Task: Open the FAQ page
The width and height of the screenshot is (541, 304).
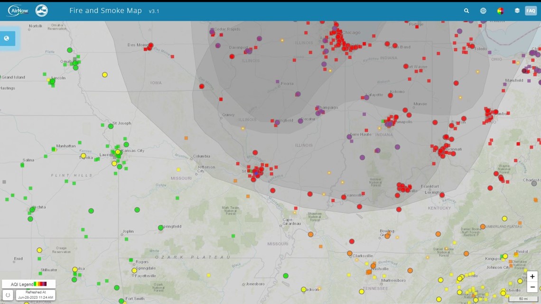Action: click(x=531, y=11)
